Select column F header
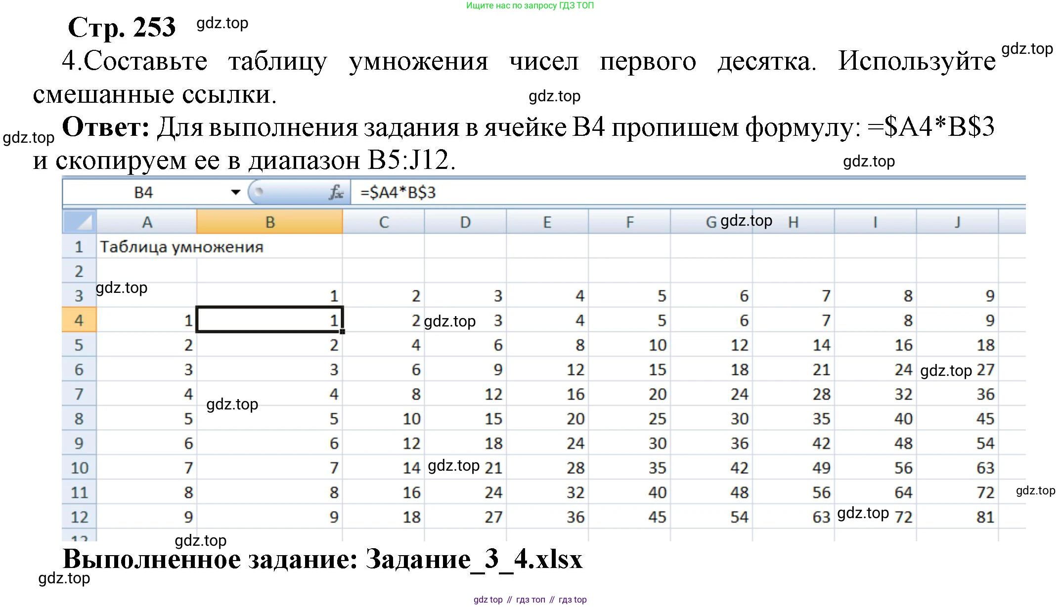This screenshot has width=1061, height=607. coord(629,222)
